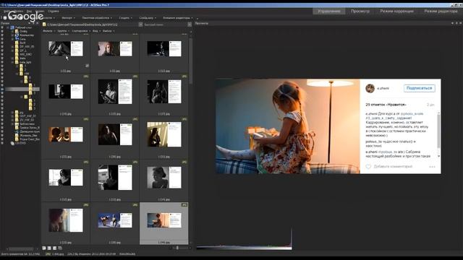Click fourth view-mode icon below file list
The height and width of the screenshot is (260, 463).
(x=60, y=248)
